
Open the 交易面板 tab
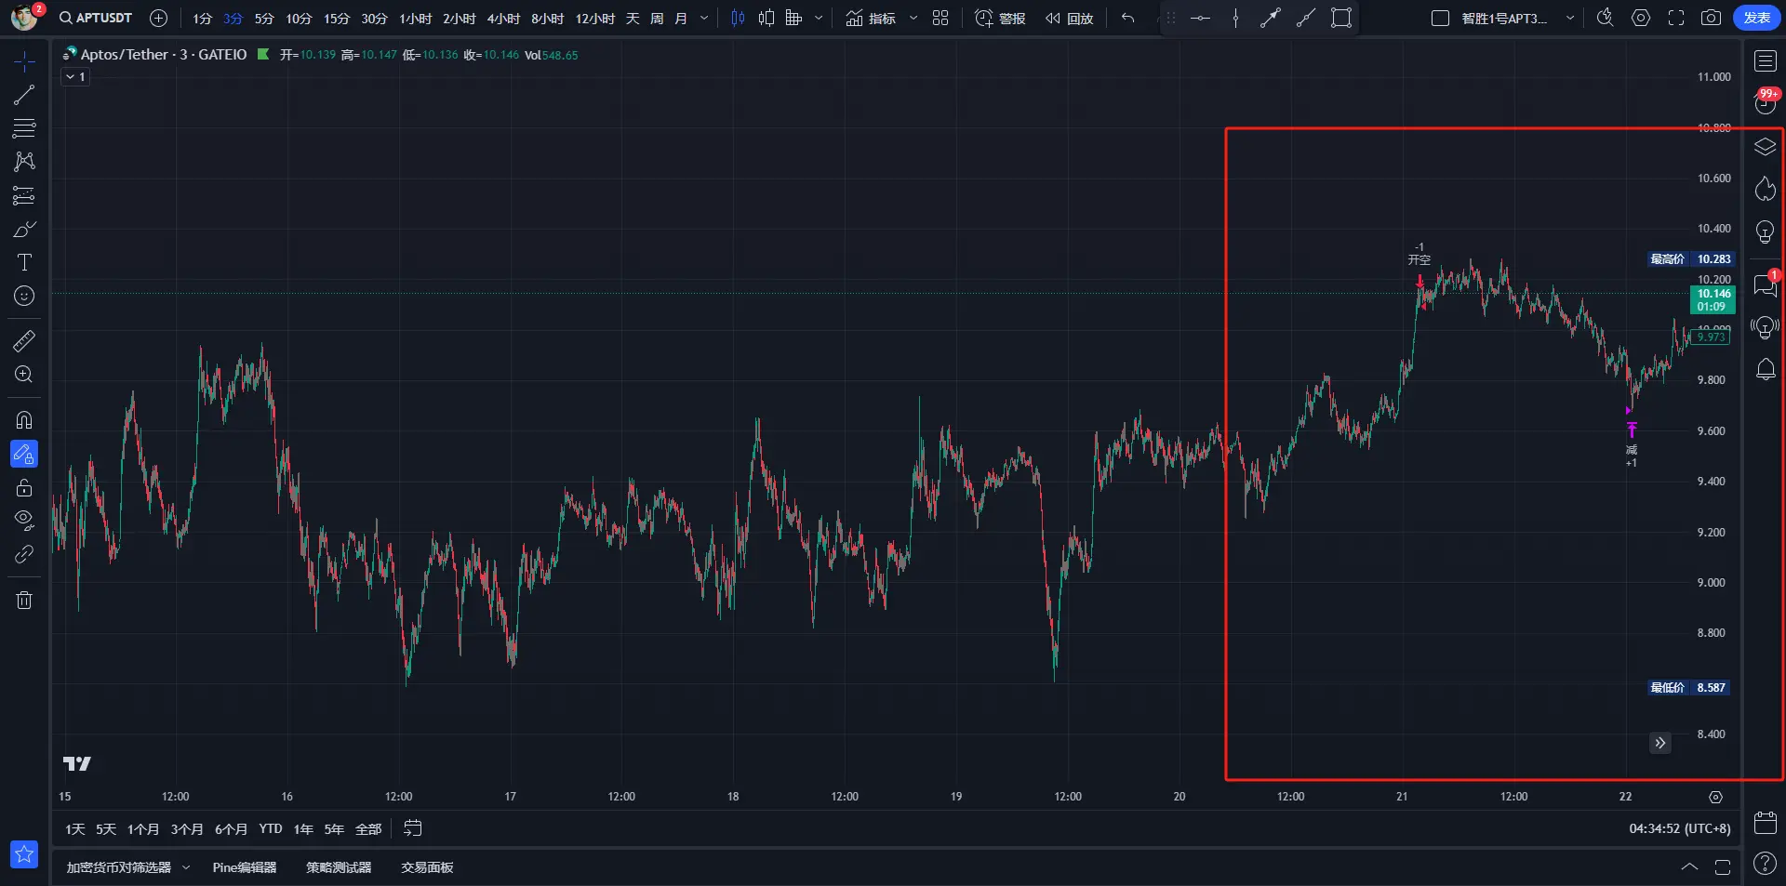427,867
